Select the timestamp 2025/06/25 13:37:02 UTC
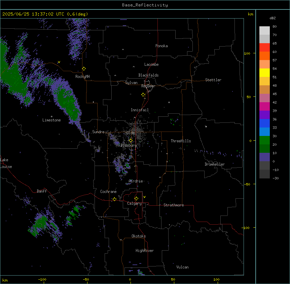This screenshot has height=284, width=290. pos(33,14)
